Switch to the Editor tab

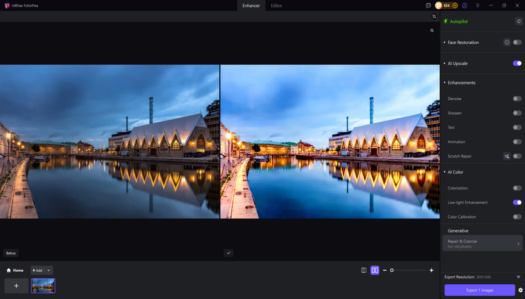pyautogui.click(x=276, y=5)
